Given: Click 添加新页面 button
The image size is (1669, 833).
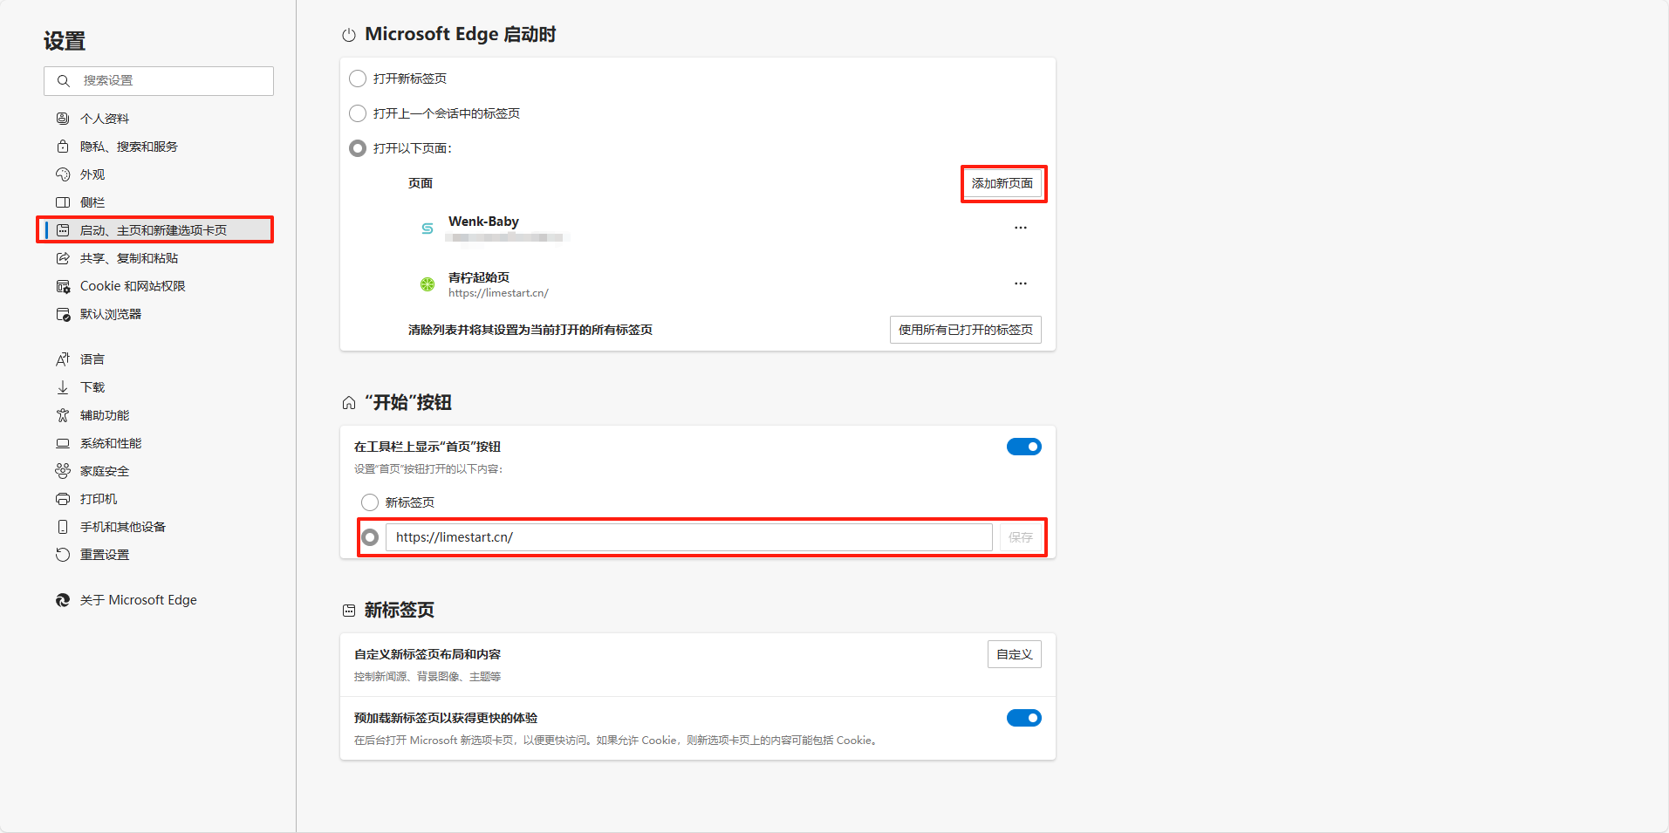Looking at the screenshot, I should [x=1002, y=183].
